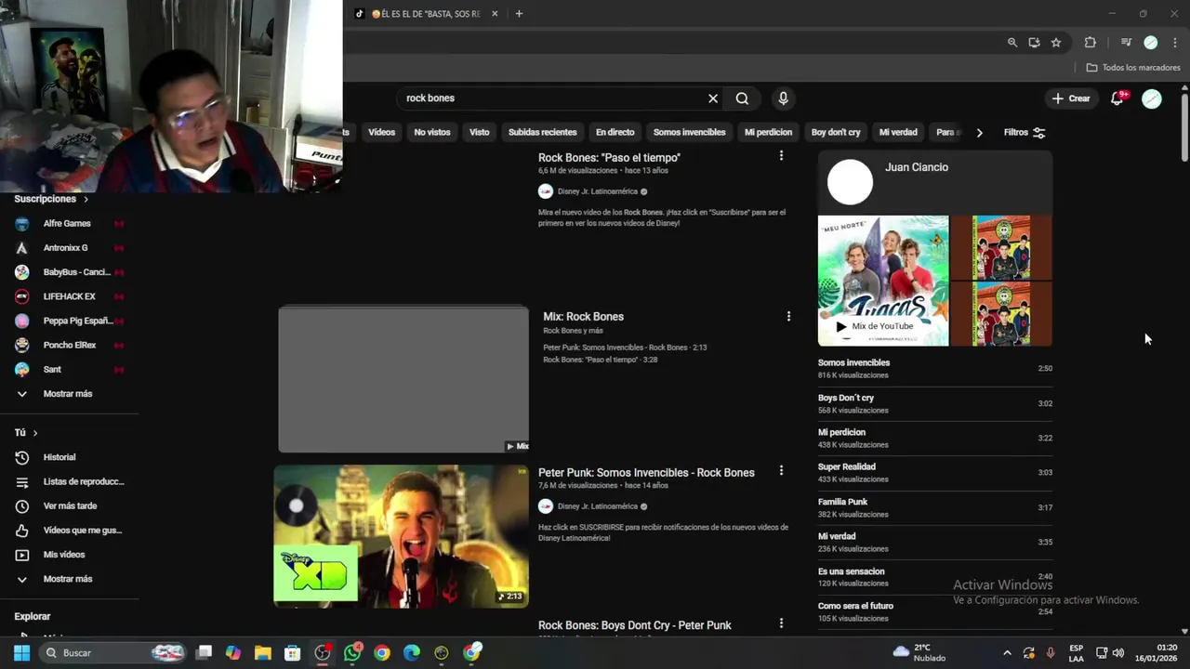Open Todos los marcadores folder
Screen dimensions: 1190x669
[1133, 68]
